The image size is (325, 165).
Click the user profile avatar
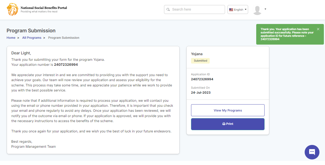pyautogui.click(x=257, y=10)
